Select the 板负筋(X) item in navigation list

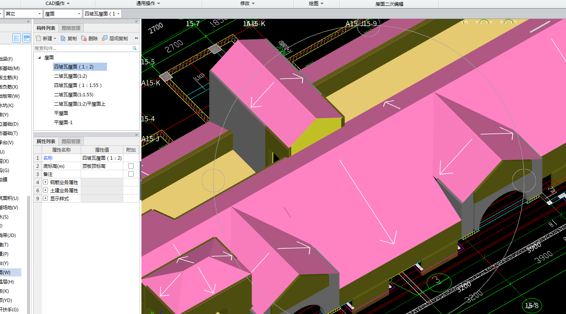pyautogui.click(x=9, y=87)
